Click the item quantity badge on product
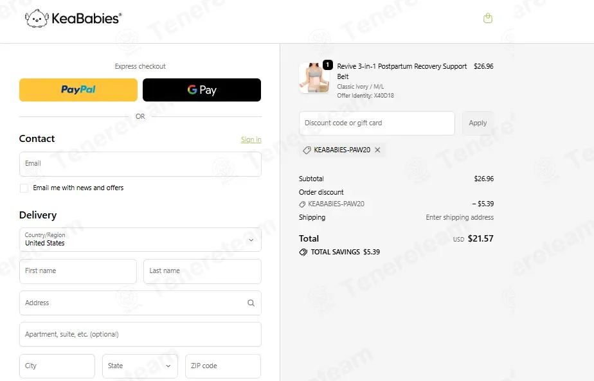This screenshot has height=381, width=594. click(328, 65)
